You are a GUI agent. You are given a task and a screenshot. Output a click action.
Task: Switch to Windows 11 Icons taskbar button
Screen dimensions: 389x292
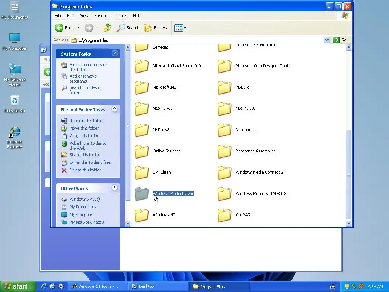coord(97,287)
